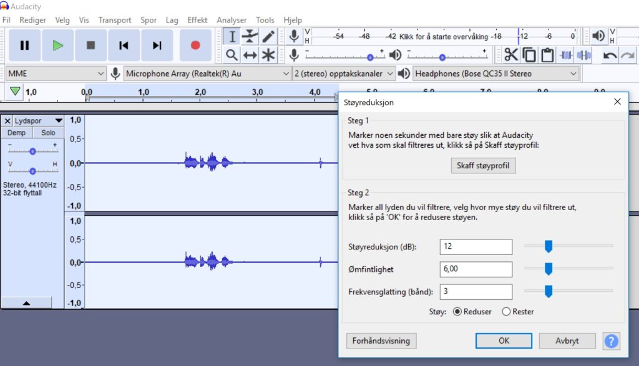Open the Microphone Array device dropdown
This screenshot has width=639, height=366.
point(207,74)
